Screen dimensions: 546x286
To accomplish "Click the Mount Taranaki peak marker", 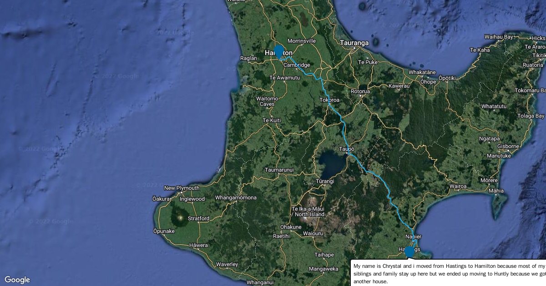I will 180,218.
